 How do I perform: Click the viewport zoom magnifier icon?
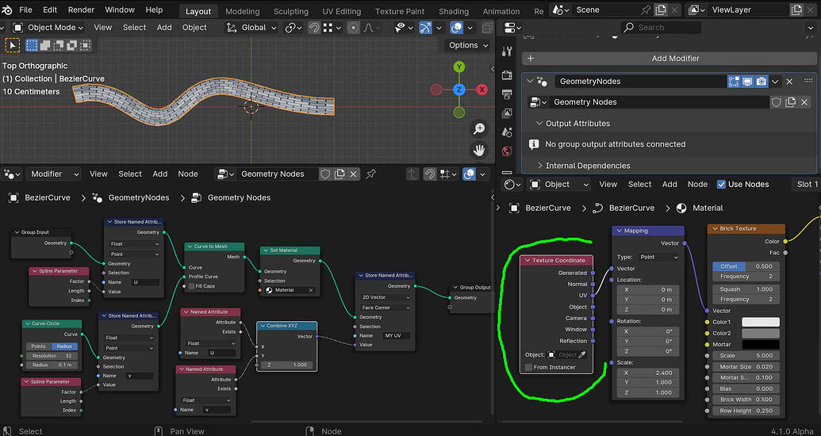[478, 129]
